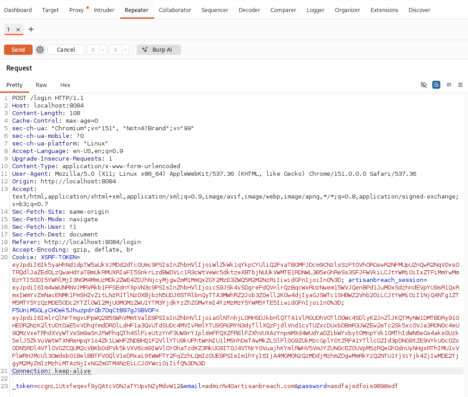
Task: Open the Proxy tab
Action: point(76,10)
